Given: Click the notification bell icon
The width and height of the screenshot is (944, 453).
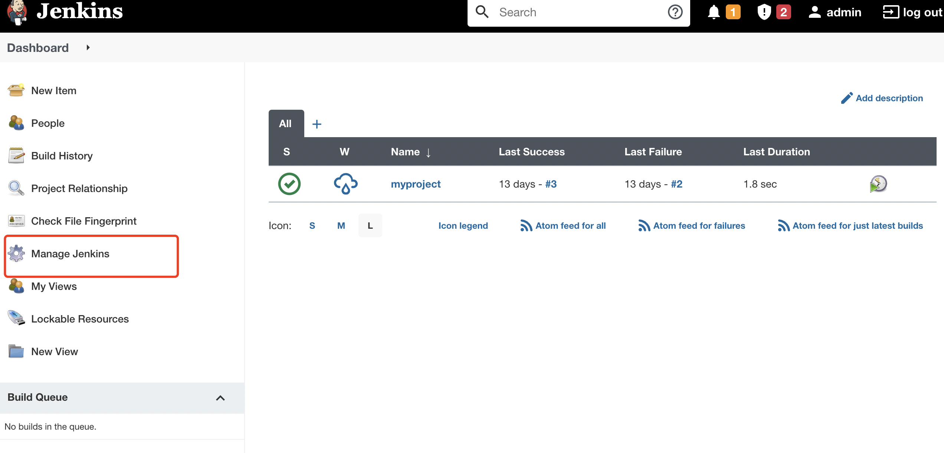Looking at the screenshot, I should [x=714, y=12].
